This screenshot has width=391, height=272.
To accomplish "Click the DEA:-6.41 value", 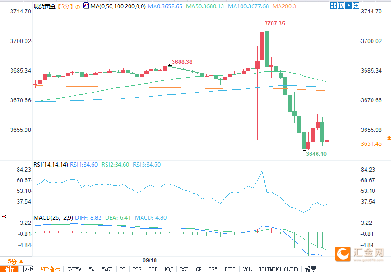I will click(118, 218).
